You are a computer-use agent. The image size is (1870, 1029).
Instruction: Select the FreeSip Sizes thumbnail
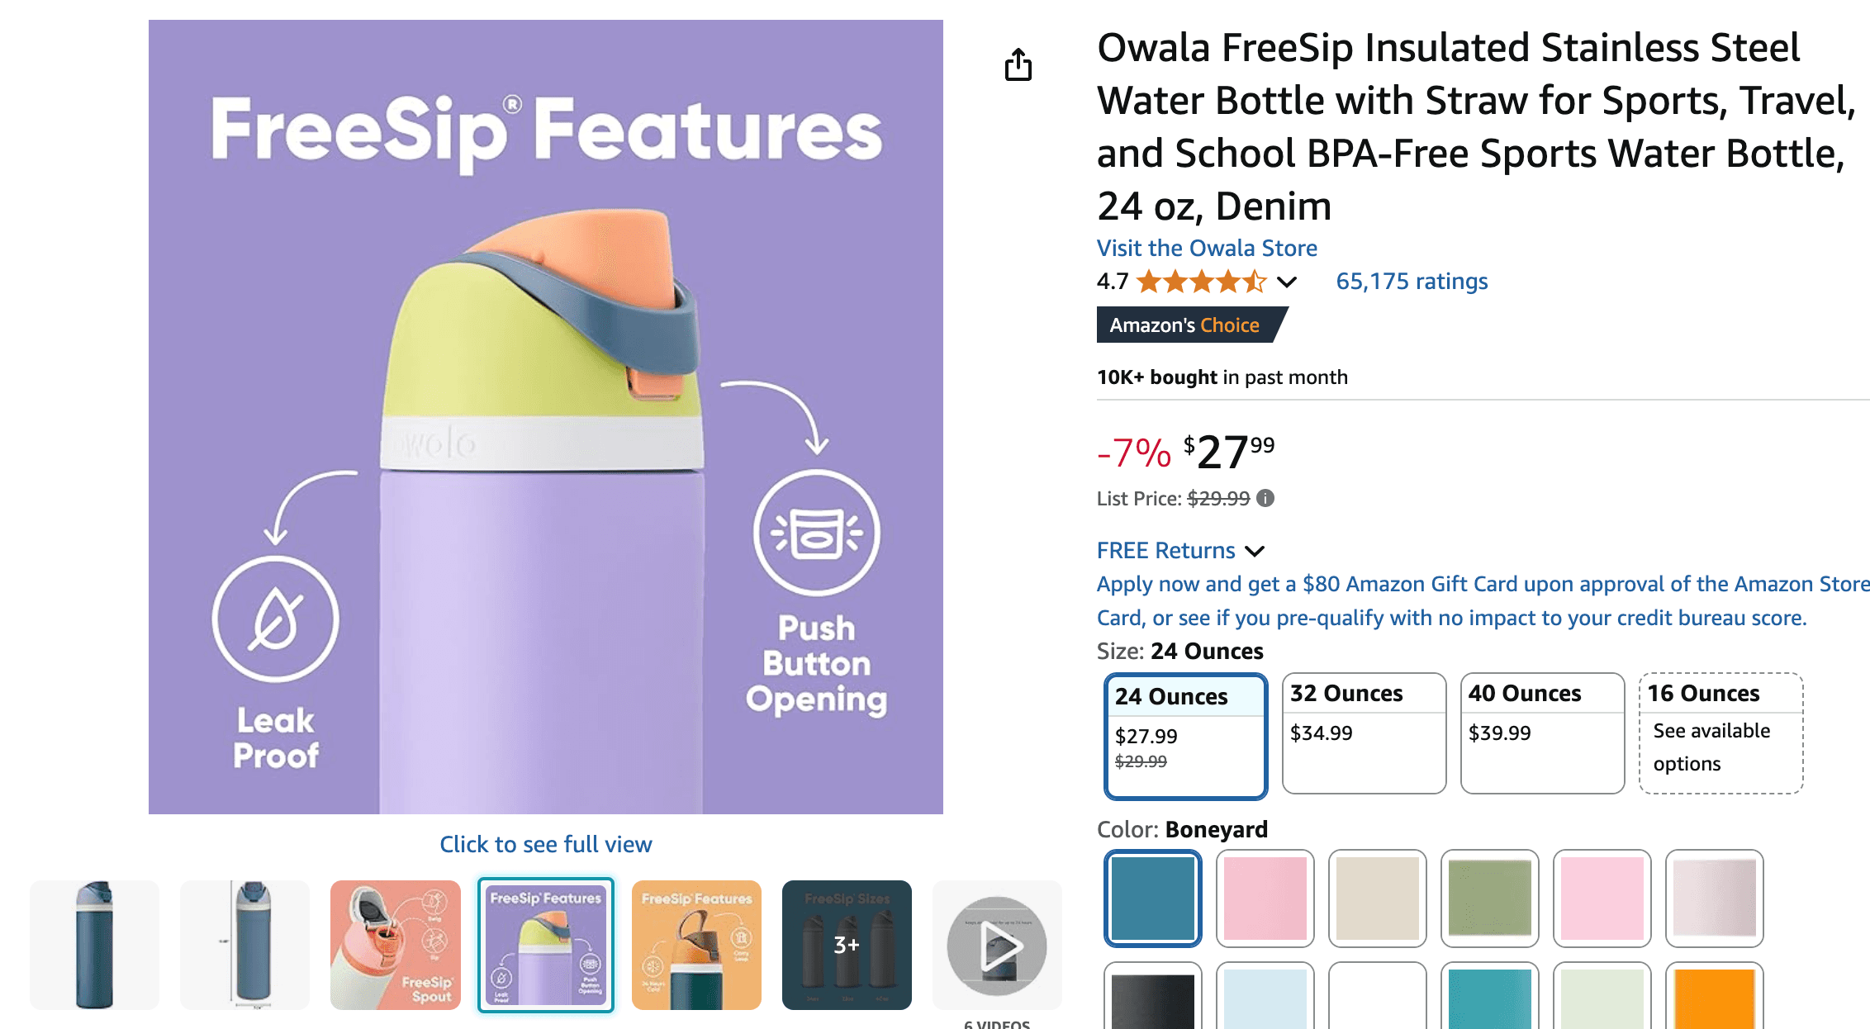pyautogui.click(x=847, y=946)
